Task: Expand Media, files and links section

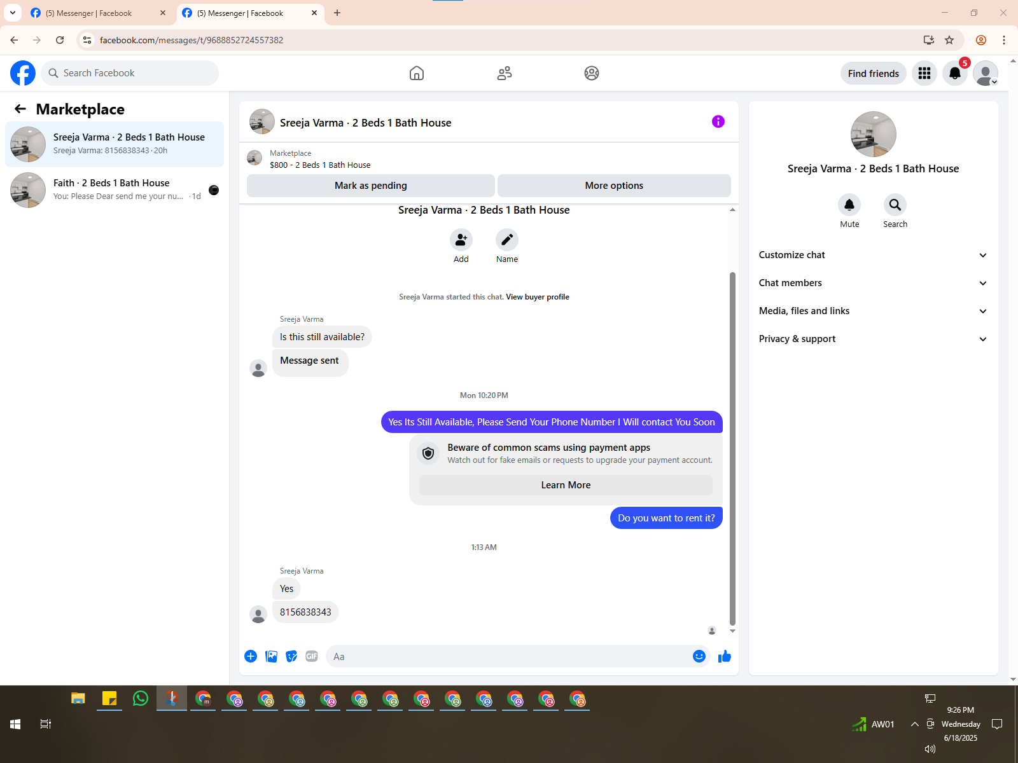Action: click(x=873, y=311)
